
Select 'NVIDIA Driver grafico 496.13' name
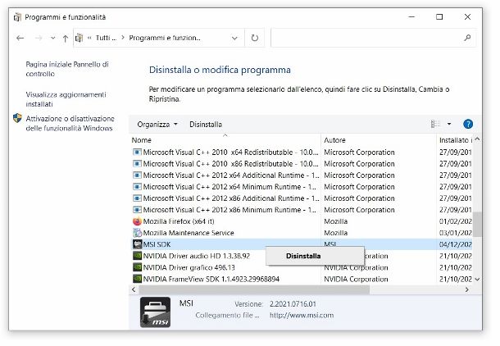click(x=189, y=267)
